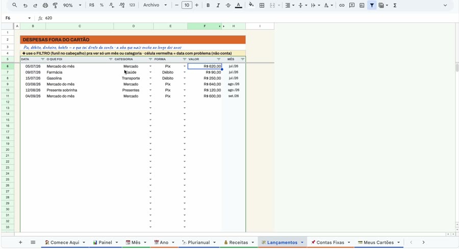Open the Lançamentos tab options arrow
This screenshot has height=249, width=459.
click(302, 242)
